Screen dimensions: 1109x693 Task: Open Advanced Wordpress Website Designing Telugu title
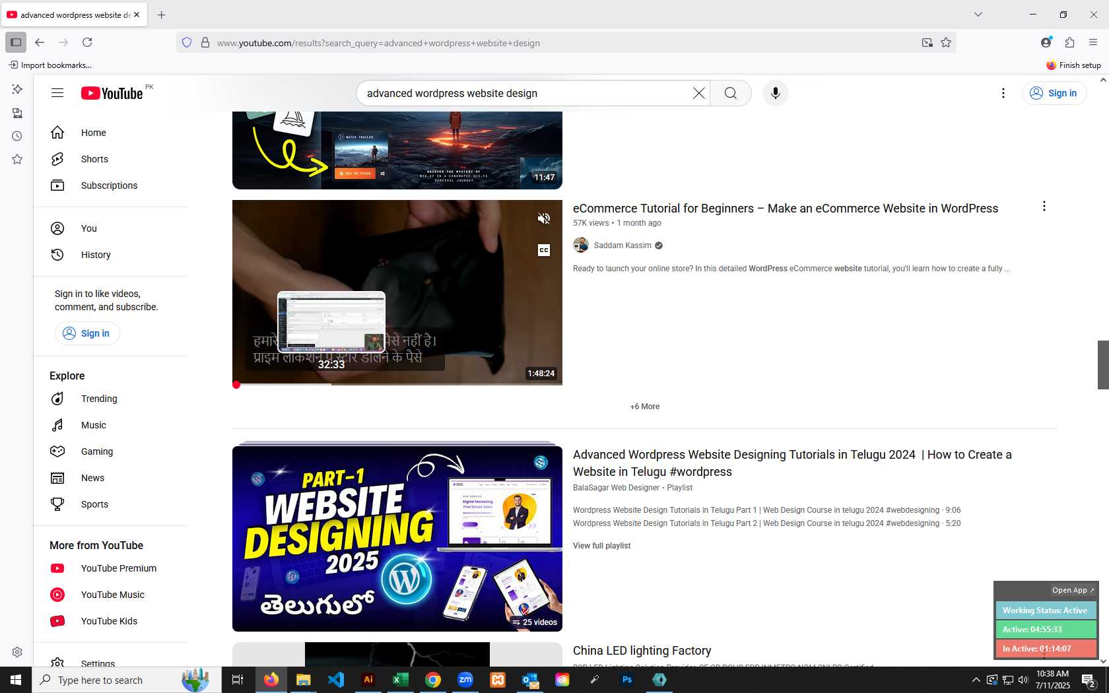(792, 463)
